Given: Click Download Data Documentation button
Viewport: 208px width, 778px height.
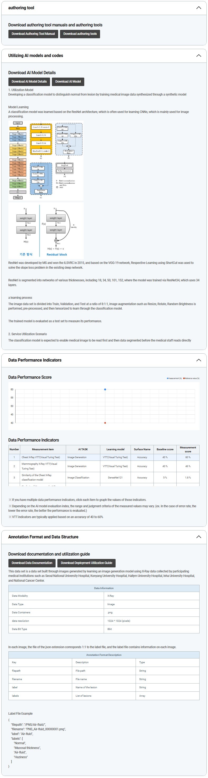Looking at the screenshot, I should click(x=32, y=563).
